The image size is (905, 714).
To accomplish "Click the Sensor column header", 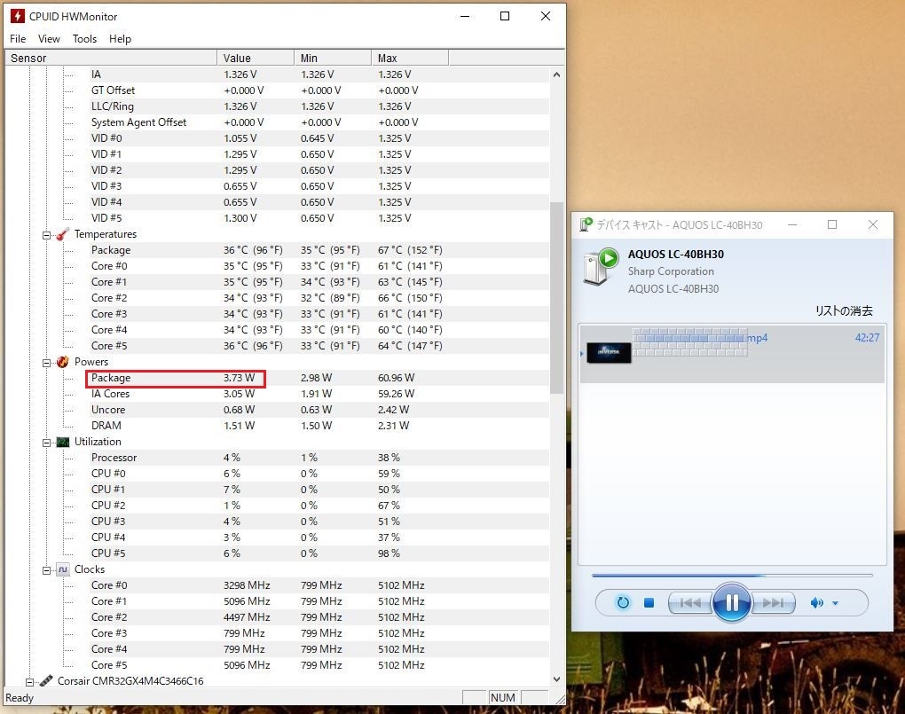I will click(x=111, y=58).
